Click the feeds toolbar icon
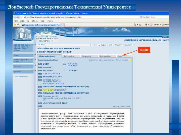The width and height of the screenshot is (181, 135). pos(140,25)
